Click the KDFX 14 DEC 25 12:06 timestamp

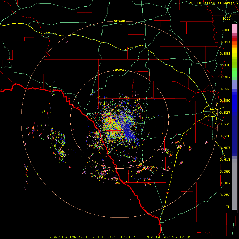[167, 237]
